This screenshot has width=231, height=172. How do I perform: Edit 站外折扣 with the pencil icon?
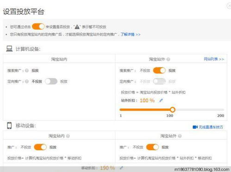161,101
